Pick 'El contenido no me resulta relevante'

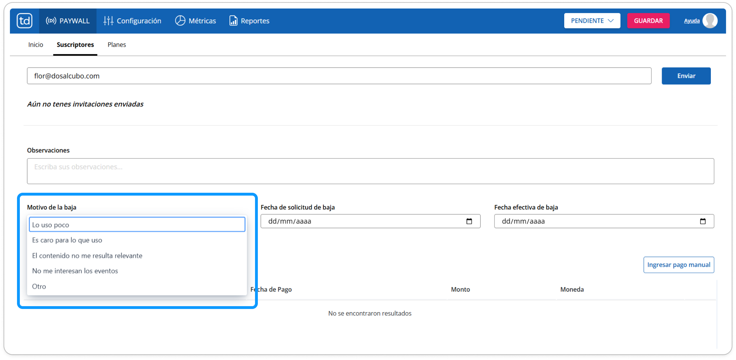137,255
